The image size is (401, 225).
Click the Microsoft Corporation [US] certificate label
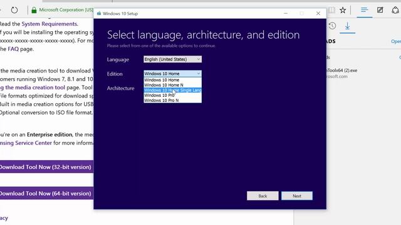(x=66, y=10)
